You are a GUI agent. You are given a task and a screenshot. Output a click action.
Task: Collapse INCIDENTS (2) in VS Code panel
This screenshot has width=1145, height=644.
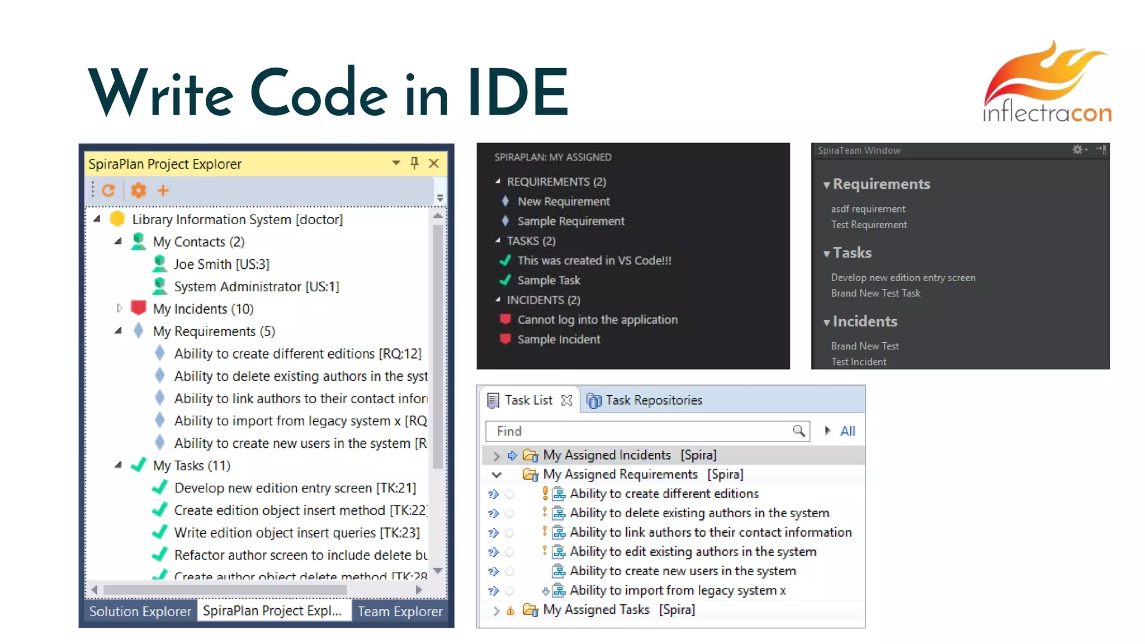tap(497, 300)
